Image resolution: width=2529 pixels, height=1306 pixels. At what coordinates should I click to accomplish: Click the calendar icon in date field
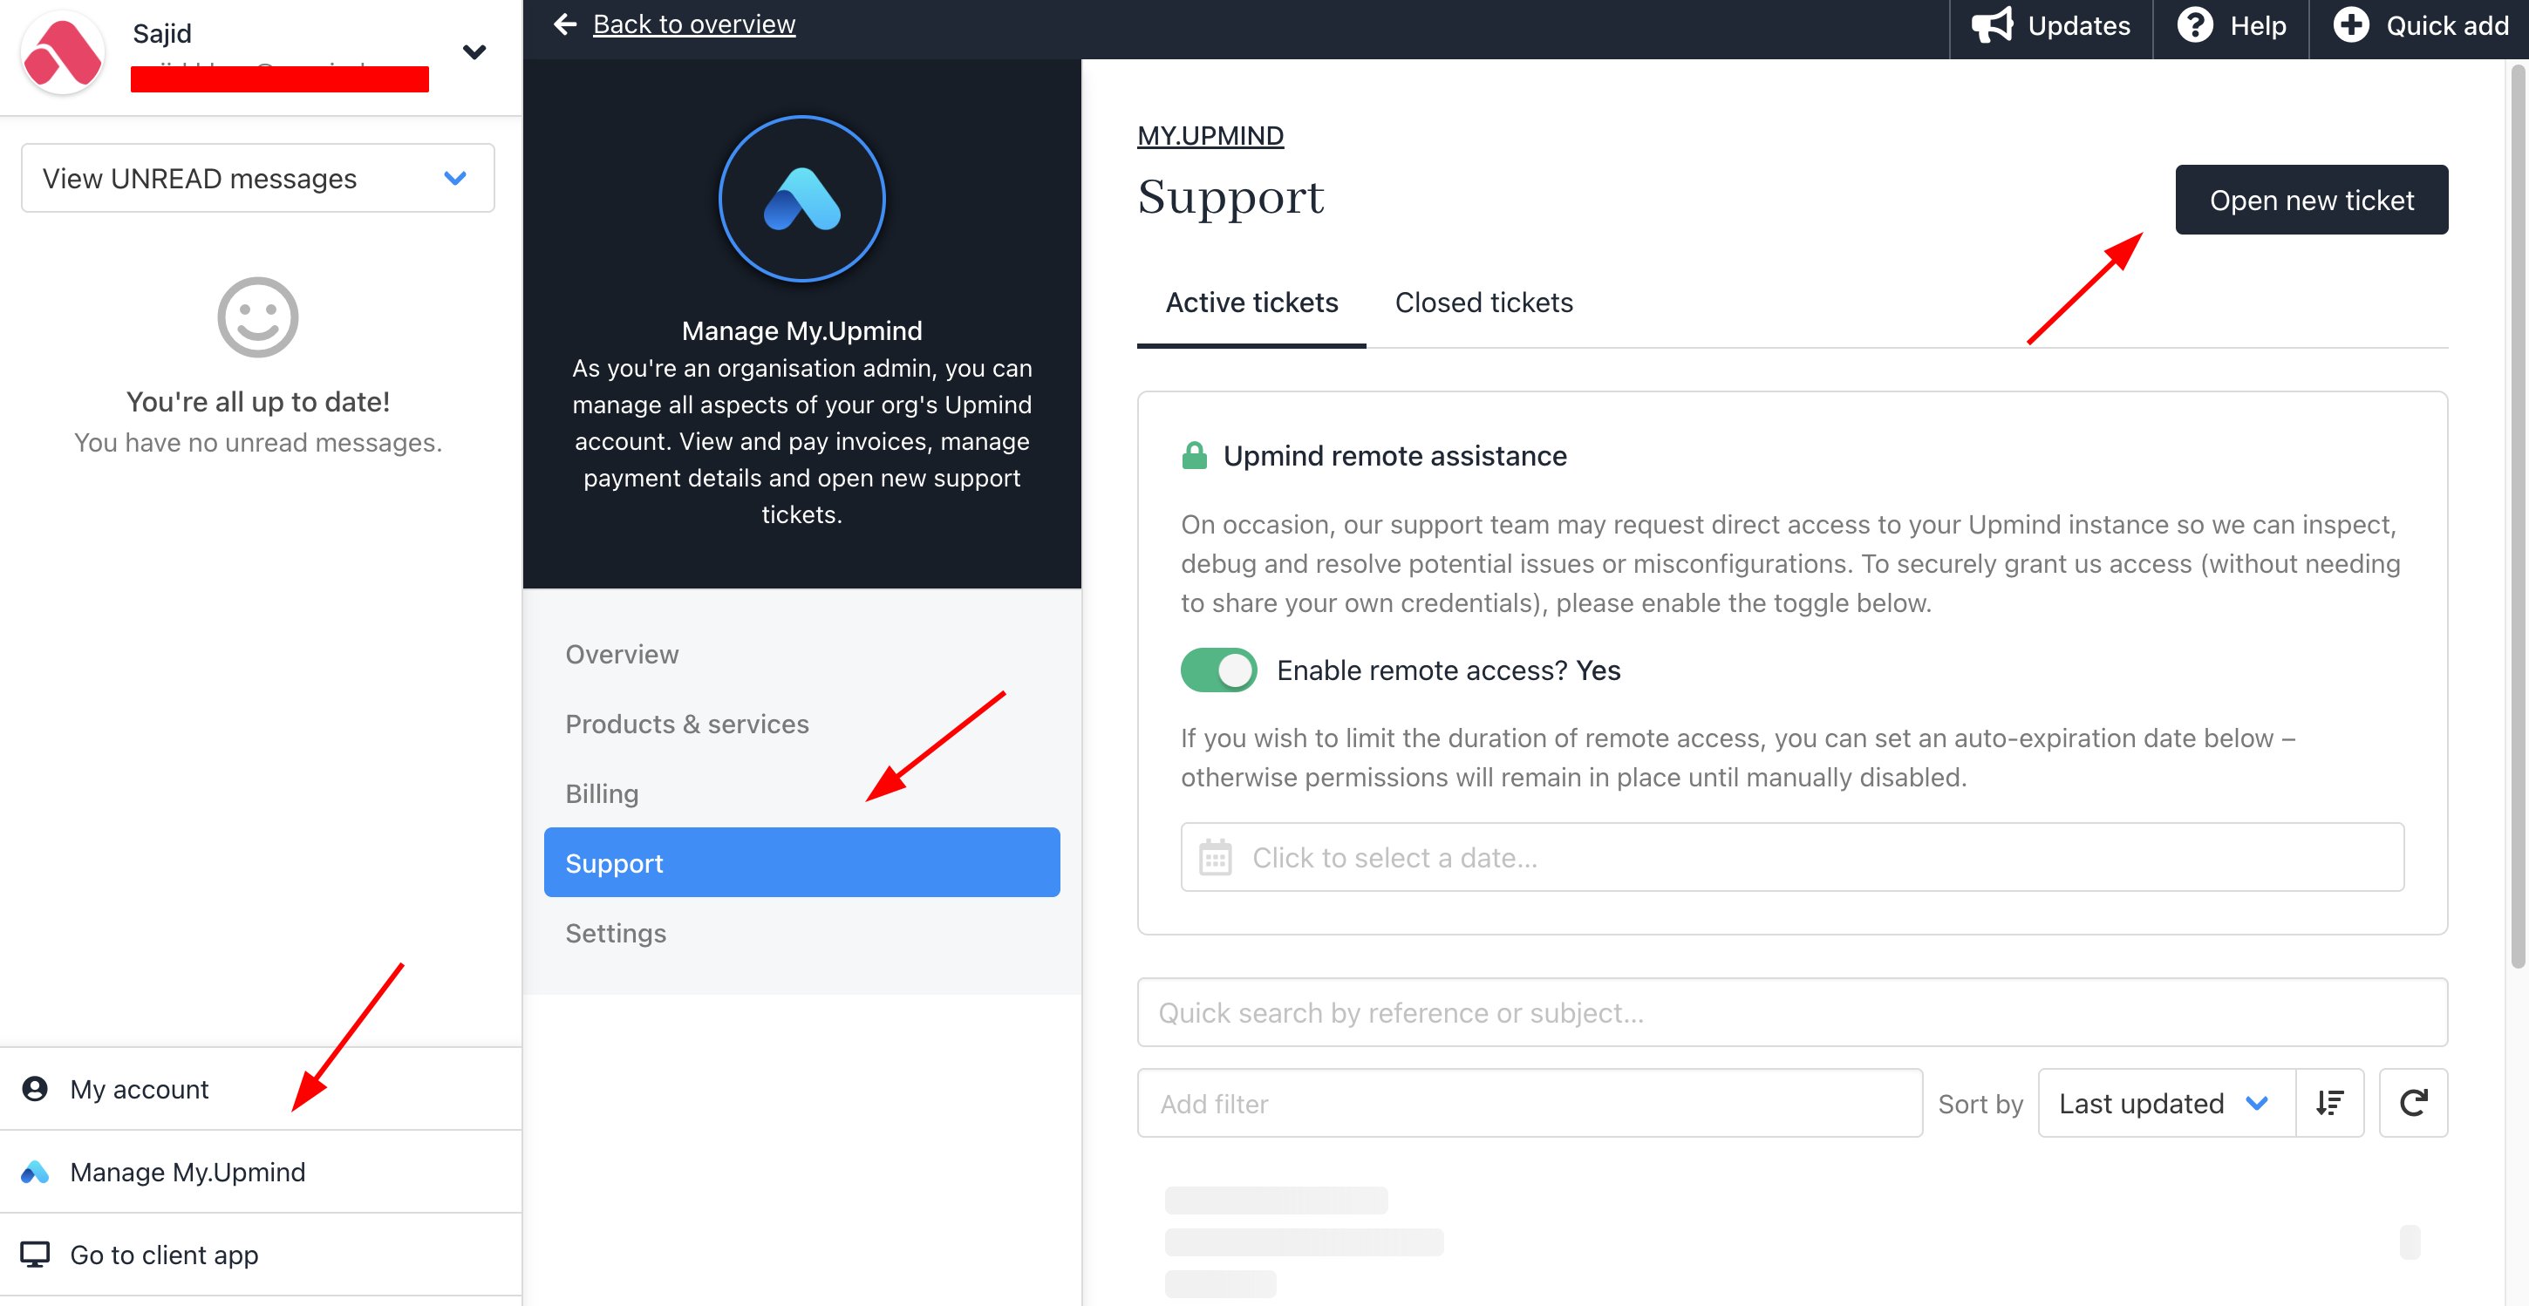[x=1215, y=857]
